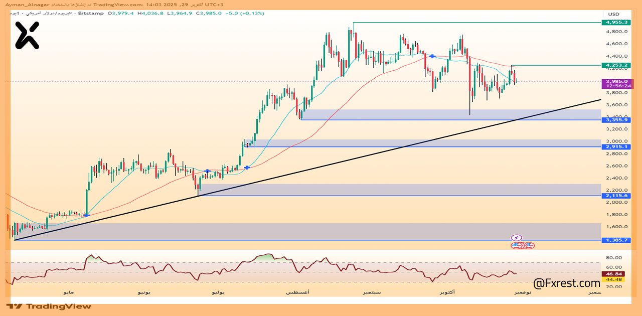Click the RSI value label 46.84

pyautogui.click(x=614, y=274)
